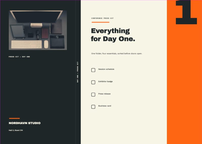Click the vertical 'DAY ONE — PRESS KIT' spine text
The width and height of the screenshot is (202, 144).
[x=78, y=72]
